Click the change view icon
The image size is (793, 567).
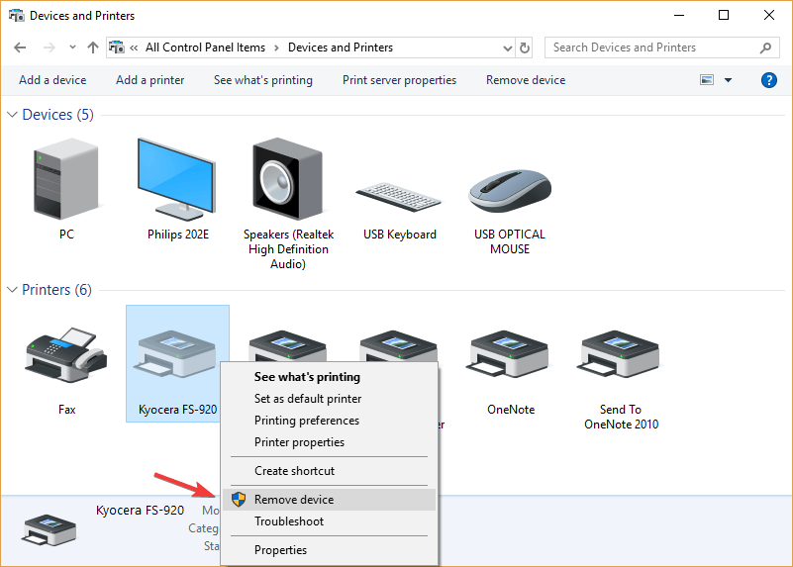tap(707, 80)
